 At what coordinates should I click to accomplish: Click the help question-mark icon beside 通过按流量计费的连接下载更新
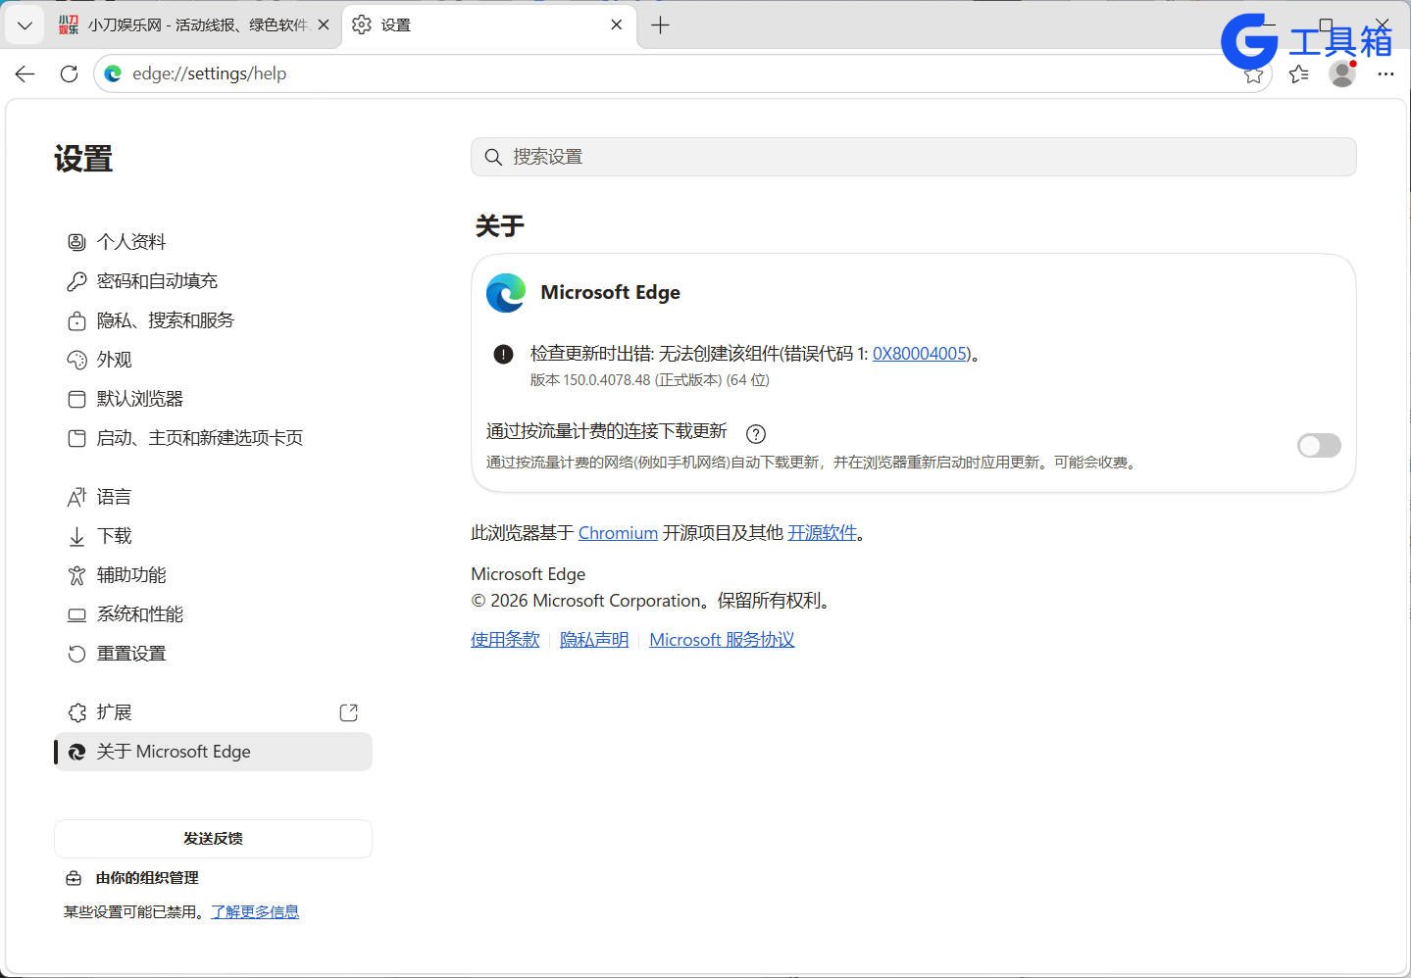756,433
